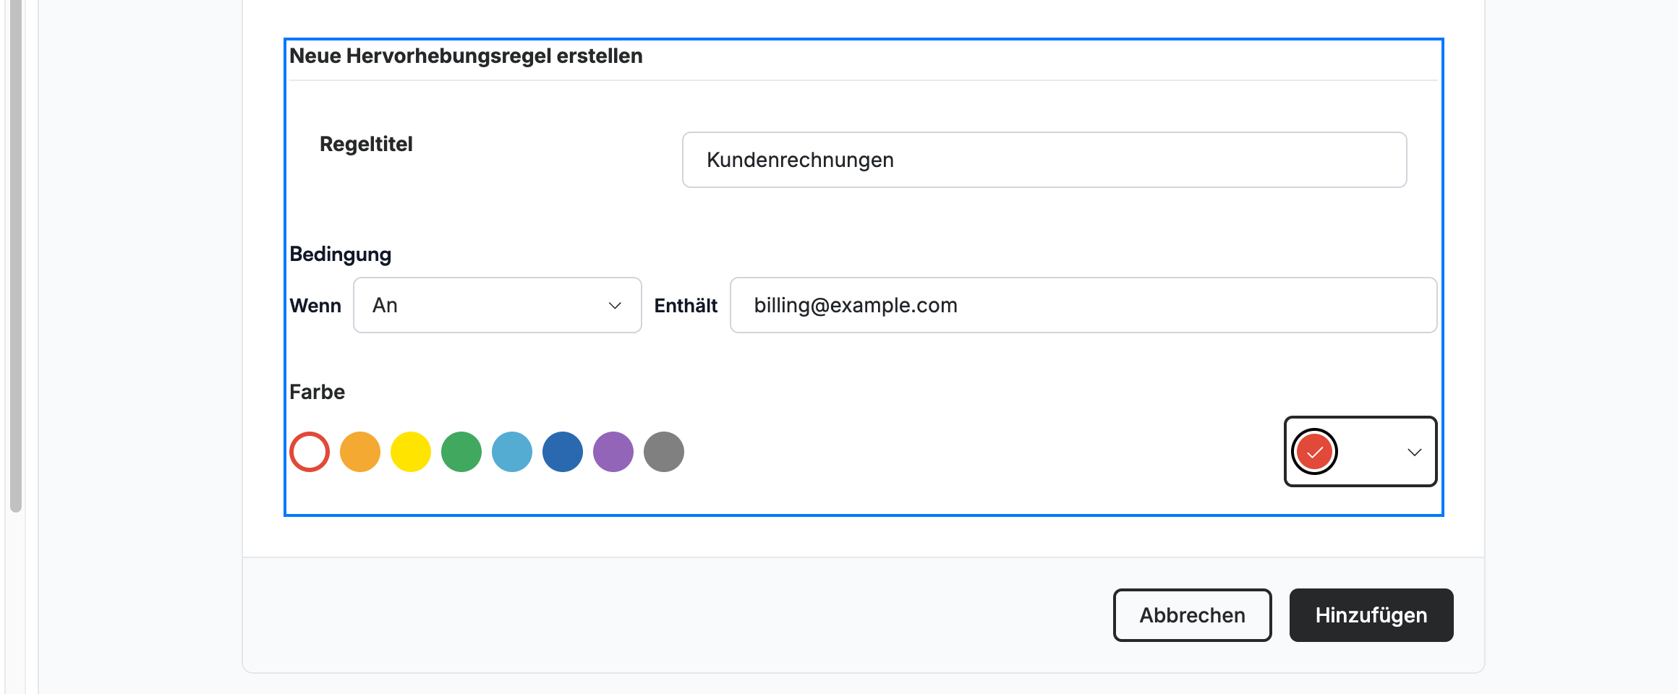1678x694 pixels.
Task: Choose the dark blue color swatch
Action: click(x=563, y=452)
